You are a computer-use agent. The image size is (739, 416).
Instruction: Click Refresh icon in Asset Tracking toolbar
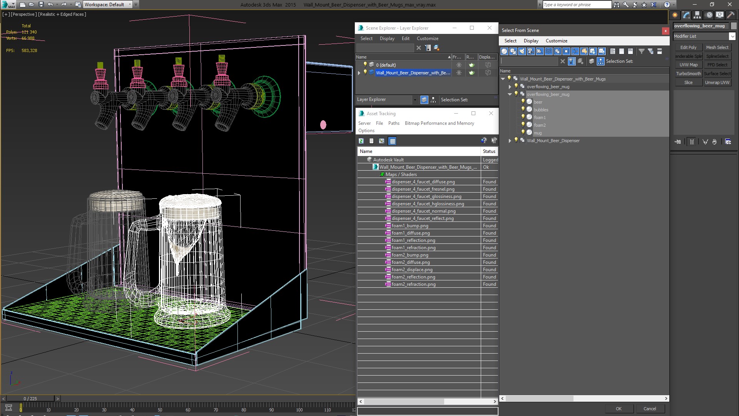click(361, 141)
